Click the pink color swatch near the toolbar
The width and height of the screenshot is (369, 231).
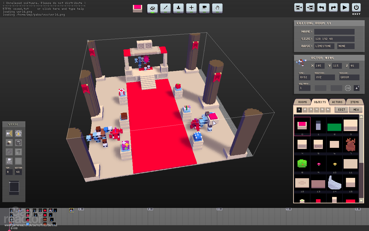[x=137, y=8]
